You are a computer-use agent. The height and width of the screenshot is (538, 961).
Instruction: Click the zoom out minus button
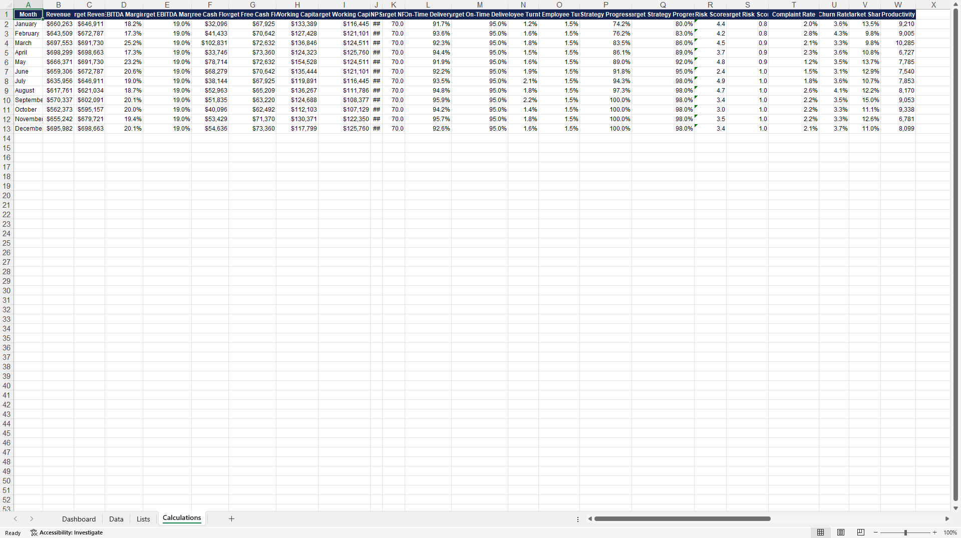coord(876,532)
